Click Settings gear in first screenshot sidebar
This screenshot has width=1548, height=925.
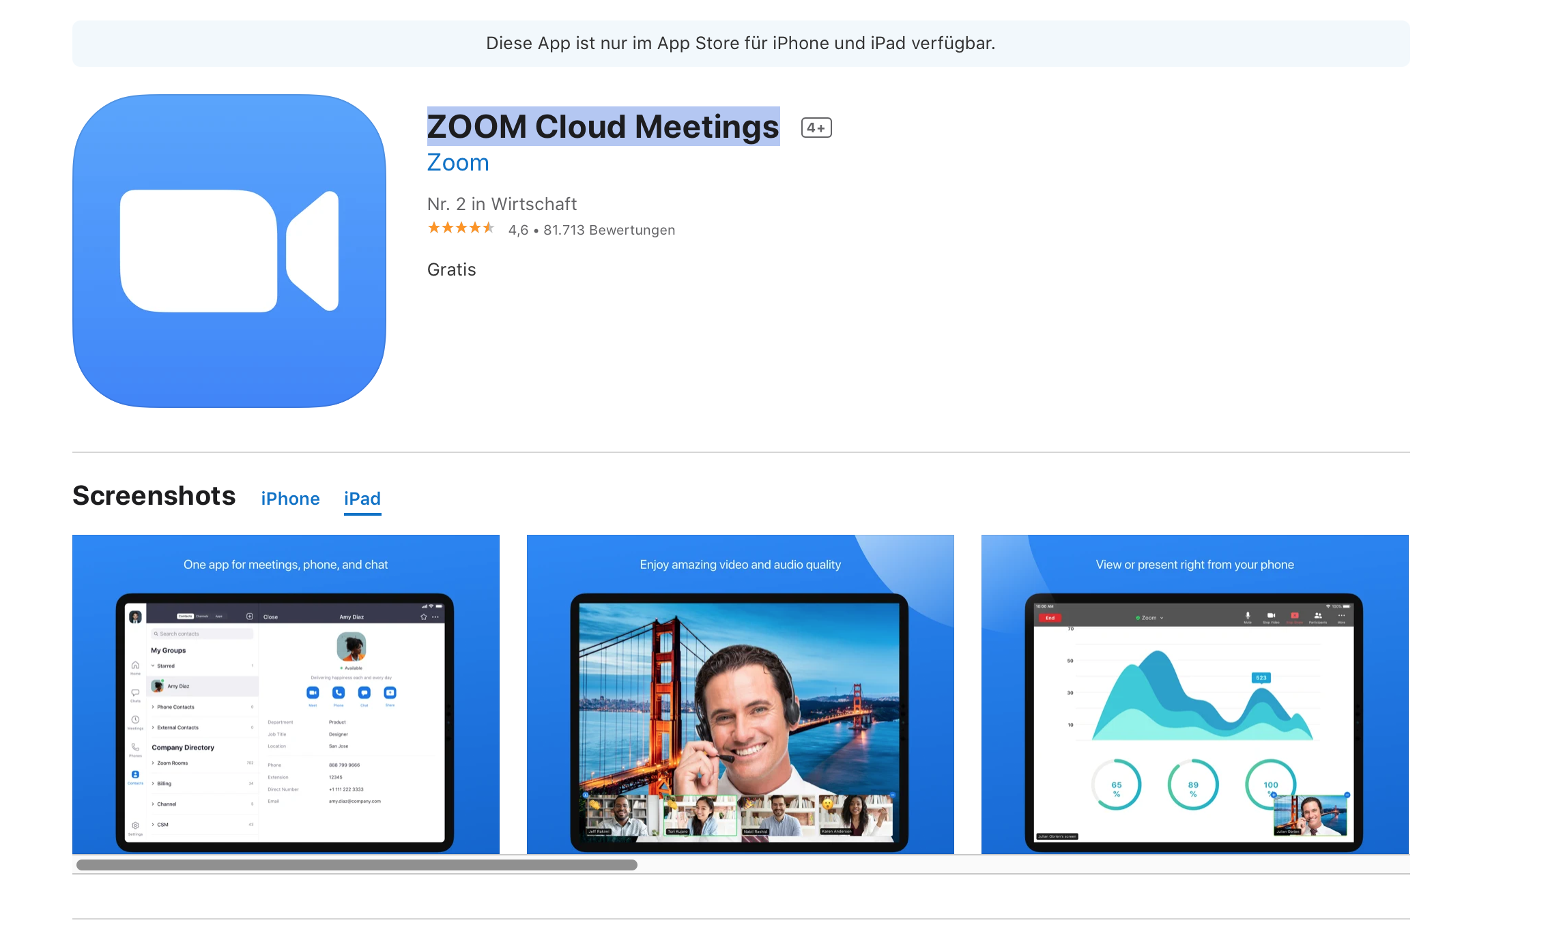coord(135,825)
